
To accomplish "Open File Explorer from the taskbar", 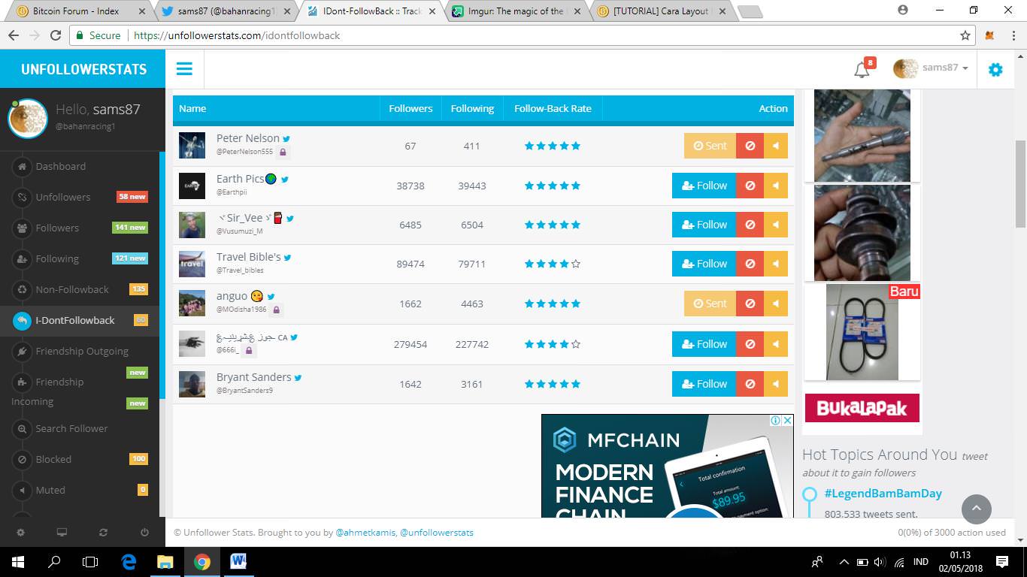I will click(x=165, y=561).
